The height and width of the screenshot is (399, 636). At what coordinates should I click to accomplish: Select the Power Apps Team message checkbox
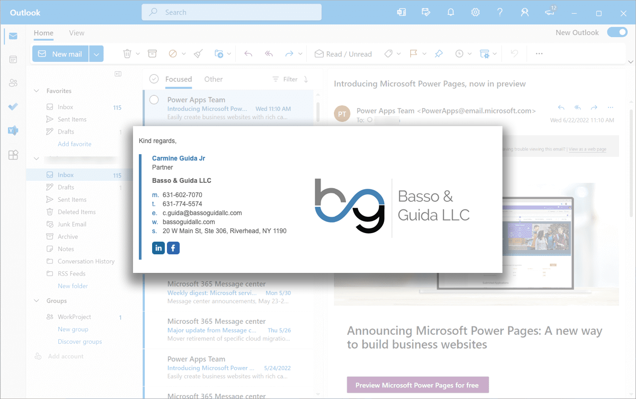click(x=154, y=100)
